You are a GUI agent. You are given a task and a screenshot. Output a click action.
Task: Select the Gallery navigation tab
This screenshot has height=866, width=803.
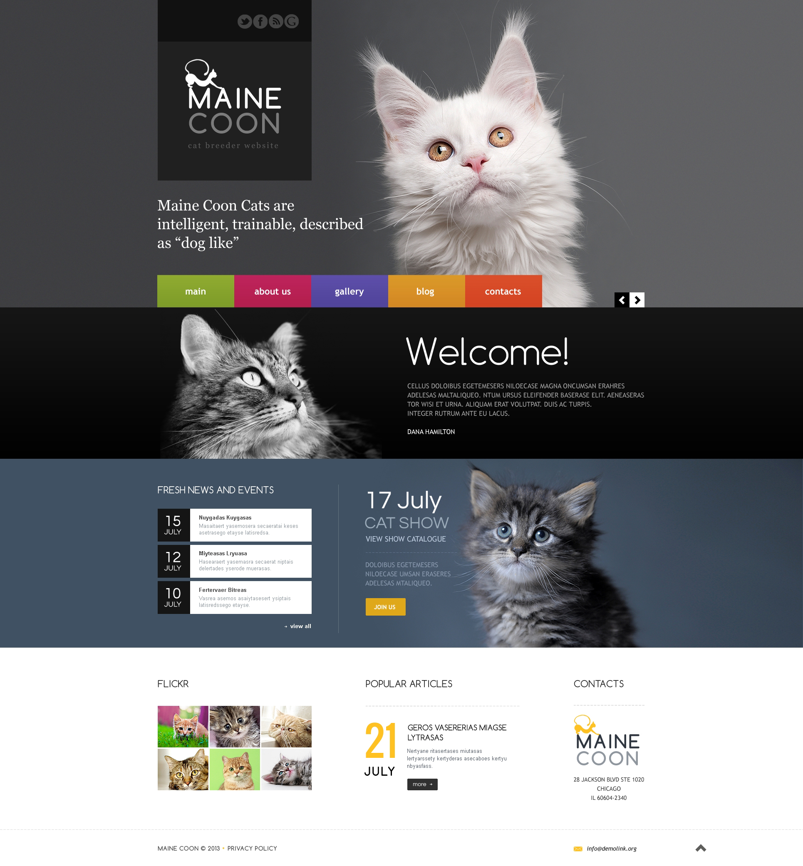349,291
